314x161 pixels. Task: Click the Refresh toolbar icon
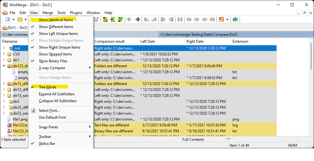pos(235,19)
